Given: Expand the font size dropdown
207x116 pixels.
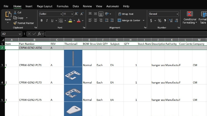Looking at the screenshot, I should pyautogui.click(x=72, y=14).
